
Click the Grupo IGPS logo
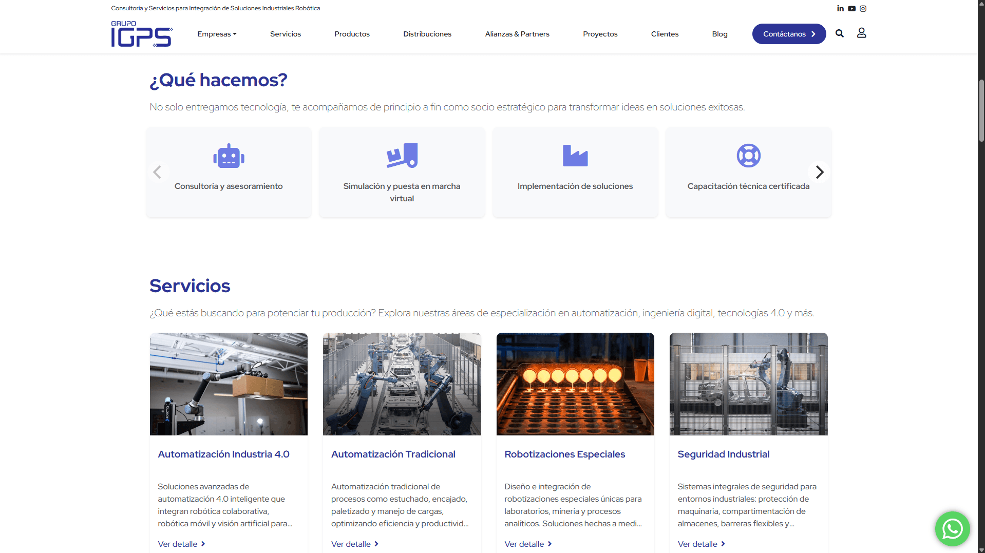[142, 34]
